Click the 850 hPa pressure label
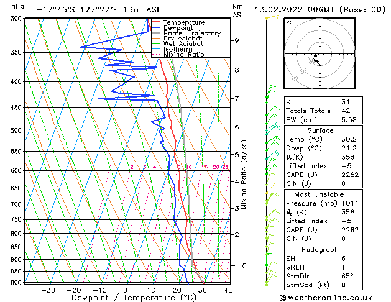This screenshot has height=302, width=391. pos(16,247)
